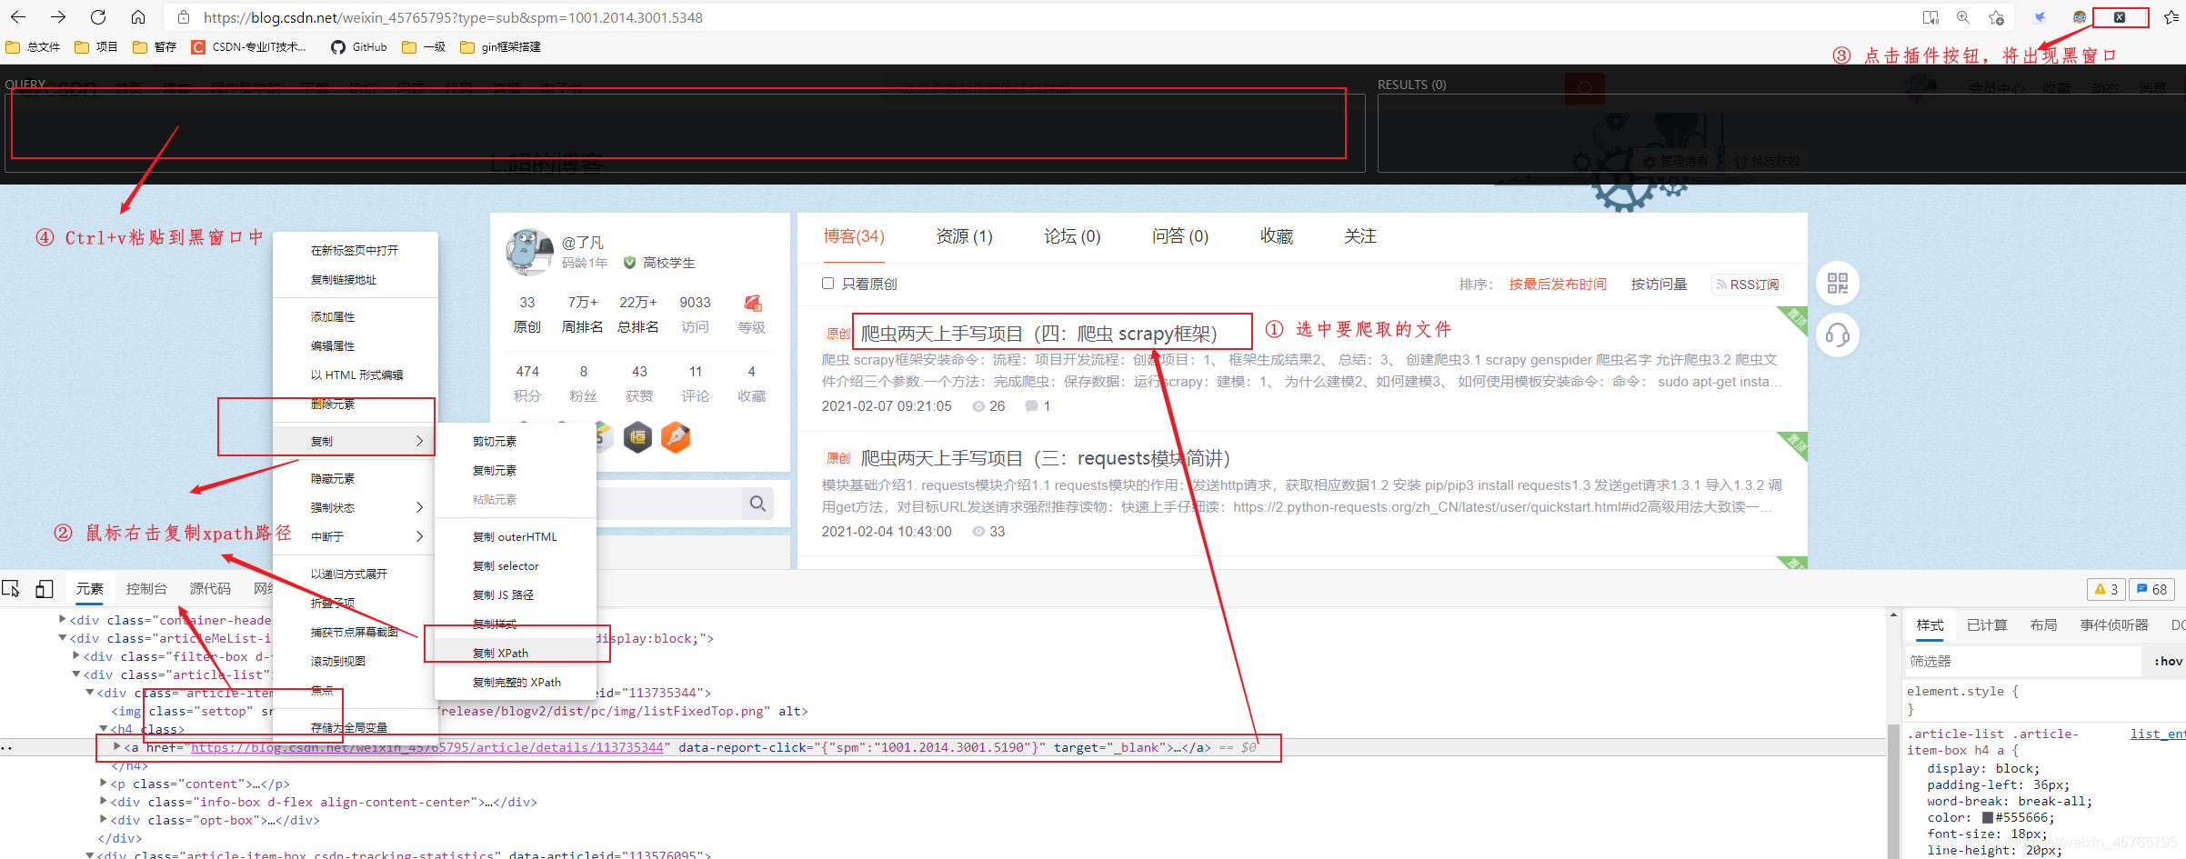Open the 复制 submenu in context menu

[x=356, y=441]
